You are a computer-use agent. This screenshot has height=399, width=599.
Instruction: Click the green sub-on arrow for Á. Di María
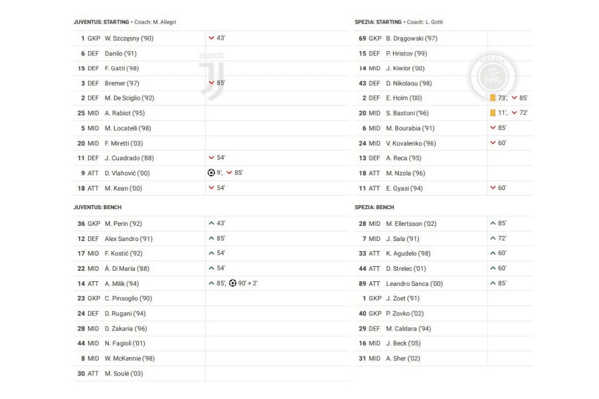(x=211, y=268)
